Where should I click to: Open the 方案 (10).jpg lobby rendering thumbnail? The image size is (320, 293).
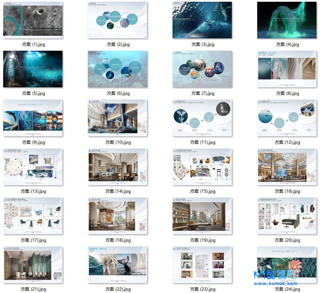point(118,118)
